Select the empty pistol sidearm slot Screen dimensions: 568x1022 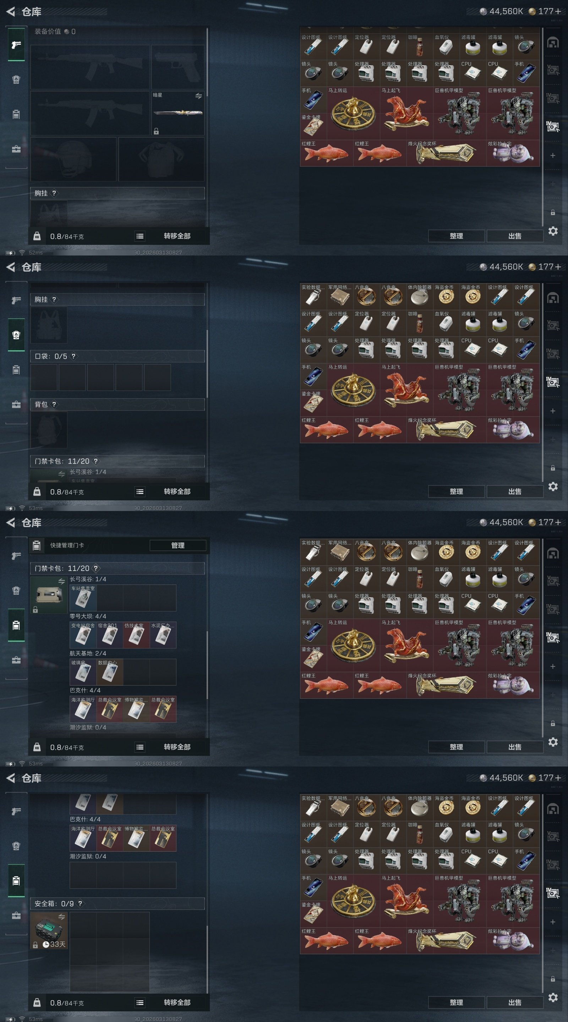[178, 67]
